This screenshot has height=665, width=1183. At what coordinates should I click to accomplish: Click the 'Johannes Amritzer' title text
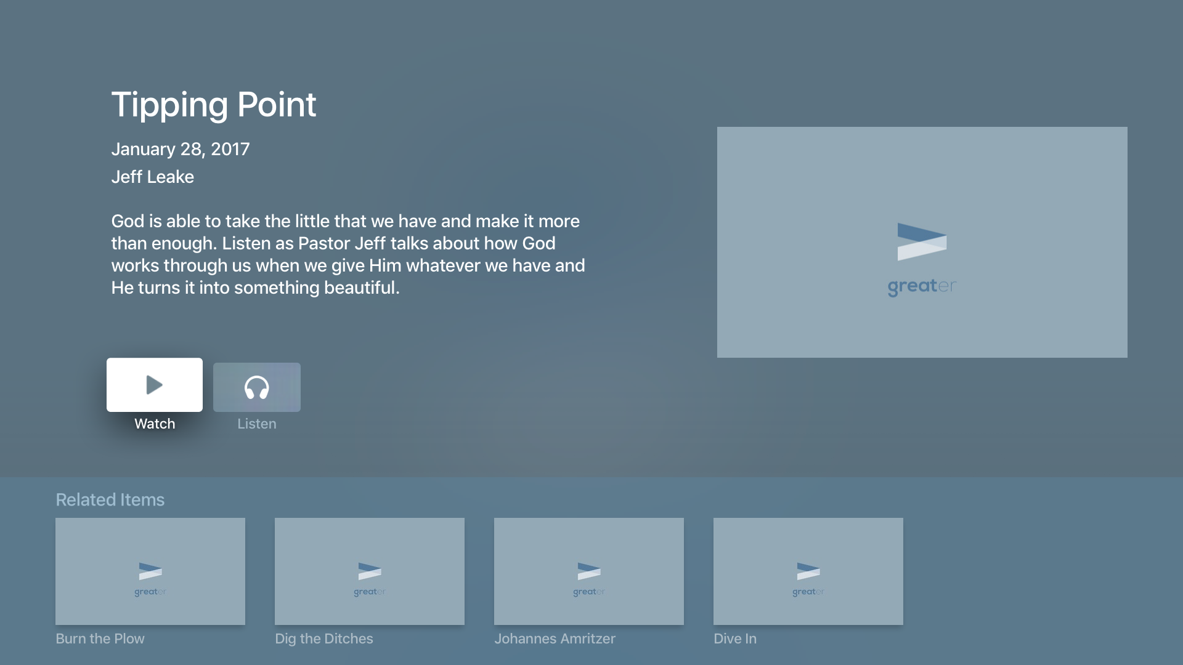coord(555,639)
